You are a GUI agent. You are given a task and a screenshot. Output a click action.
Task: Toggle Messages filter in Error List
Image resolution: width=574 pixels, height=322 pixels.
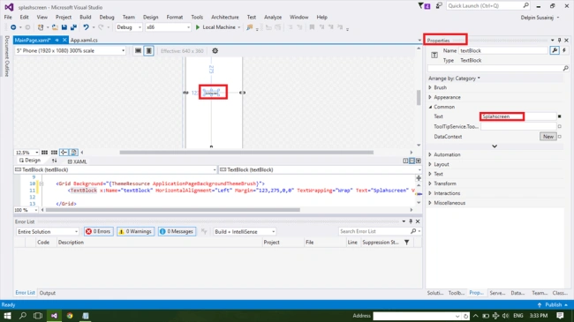pyautogui.click(x=177, y=231)
